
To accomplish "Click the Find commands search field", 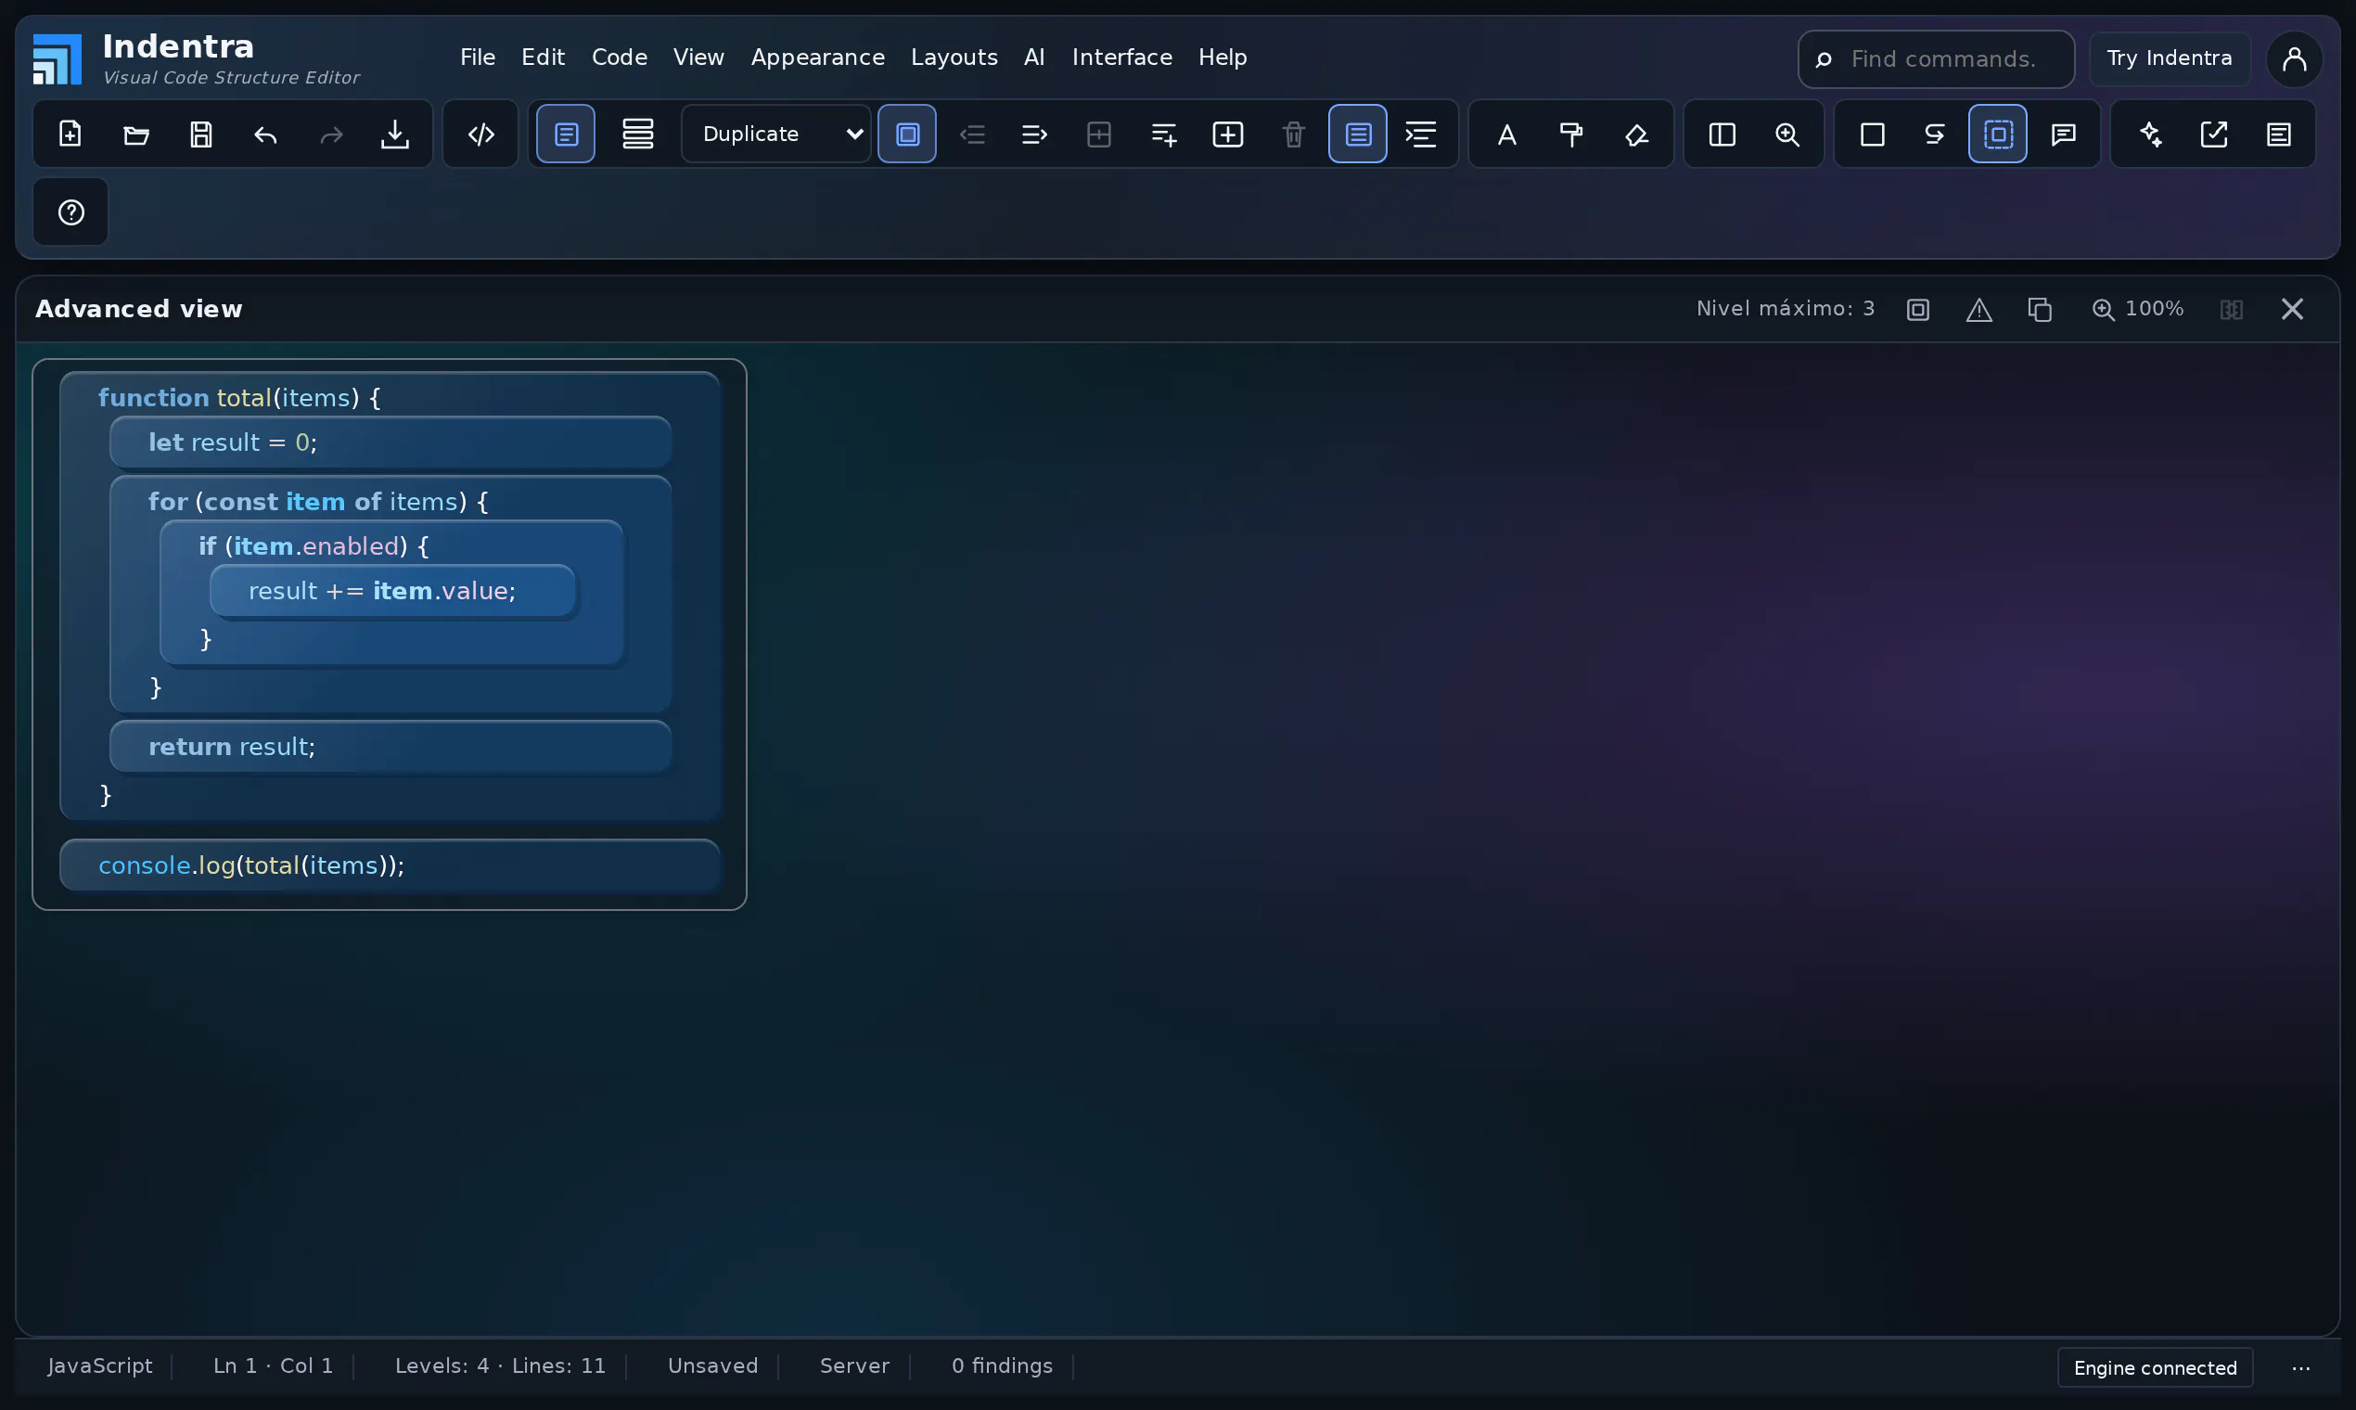I will [1936, 59].
